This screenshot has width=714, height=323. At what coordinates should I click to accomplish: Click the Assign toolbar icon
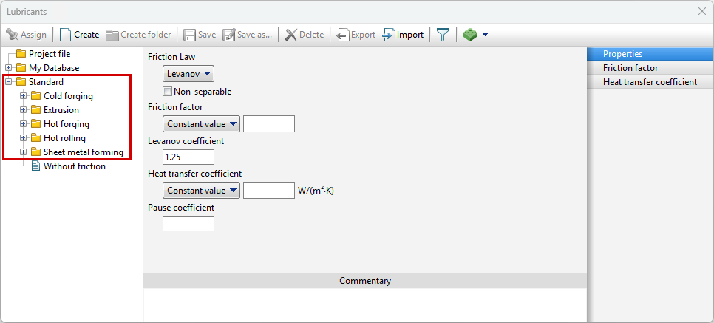[12, 35]
